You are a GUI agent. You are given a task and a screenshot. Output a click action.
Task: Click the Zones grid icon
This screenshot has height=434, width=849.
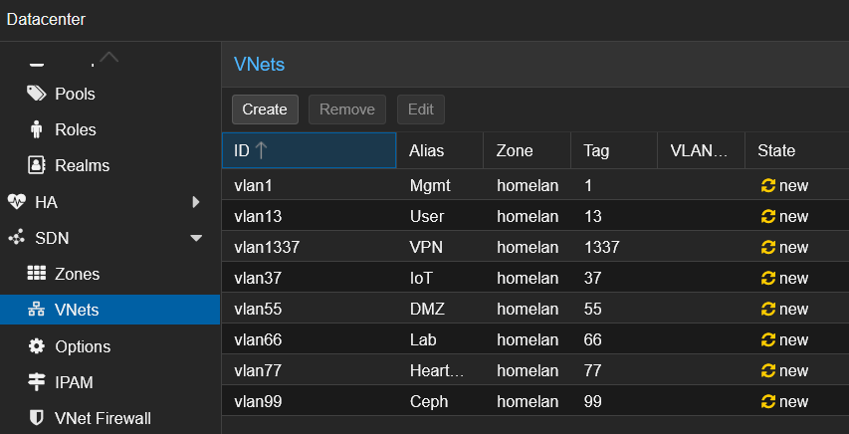point(37,274)
